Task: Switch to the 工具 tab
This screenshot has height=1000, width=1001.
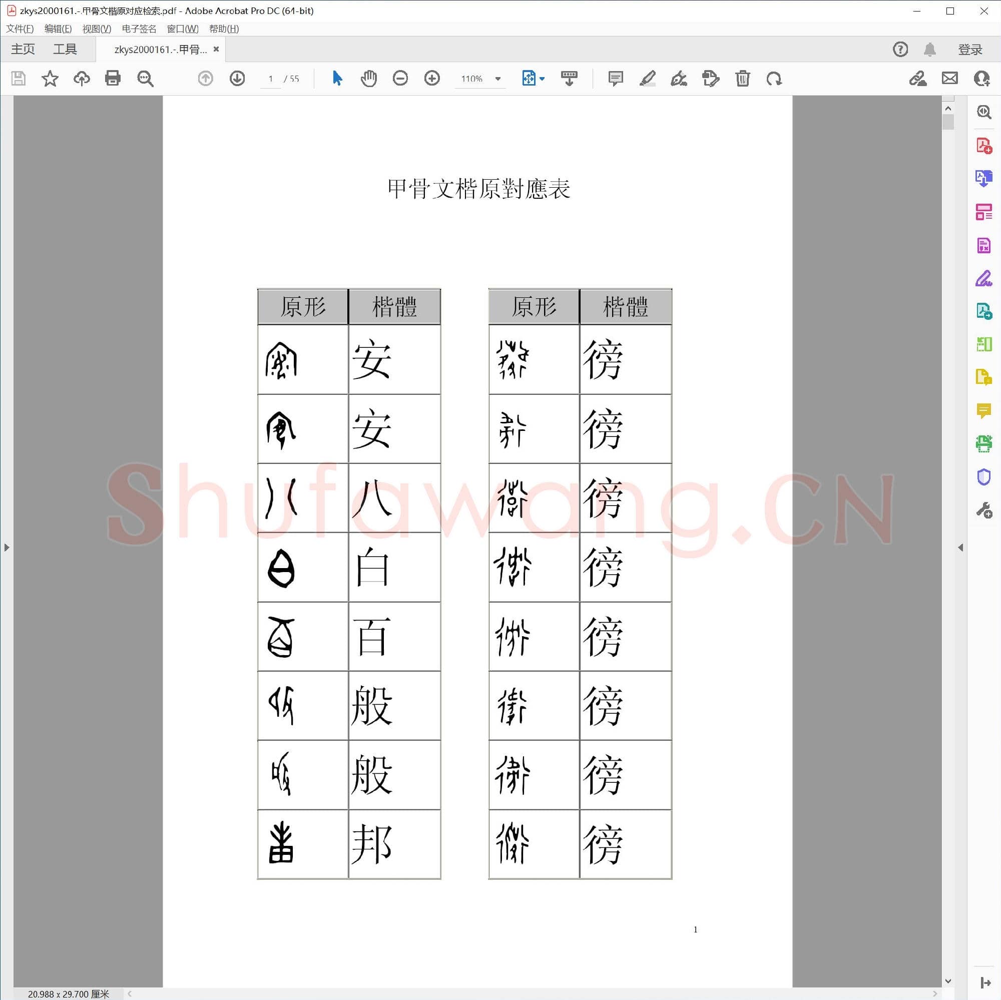Action: point(65,49)
